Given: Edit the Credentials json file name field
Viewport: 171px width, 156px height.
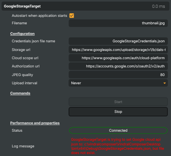Looking at the screenshot, I should click(x=118, y=41).
